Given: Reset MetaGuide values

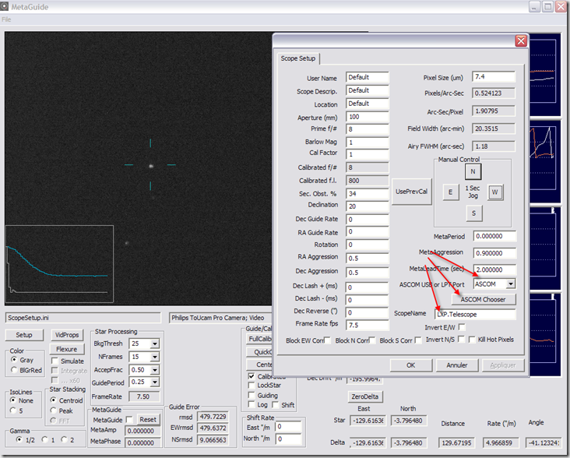Looking at the screenshot, I should point(148,420).
